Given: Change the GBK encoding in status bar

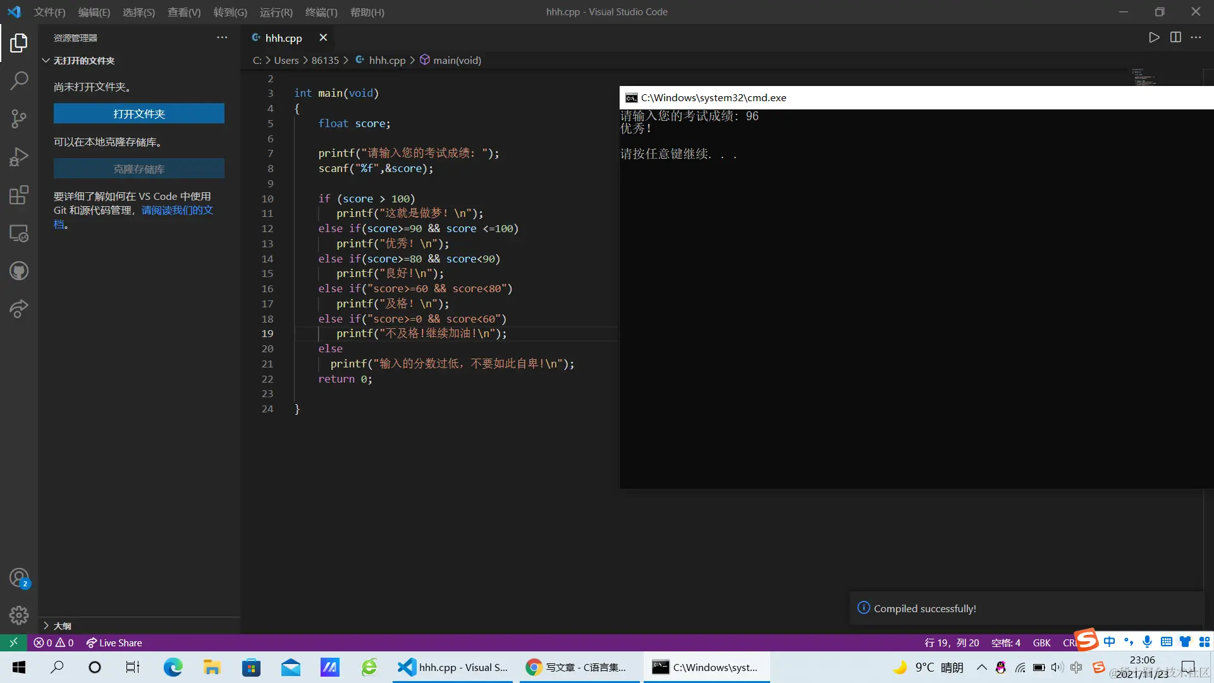Looking at the screenshot, I should pos(1041,643).
